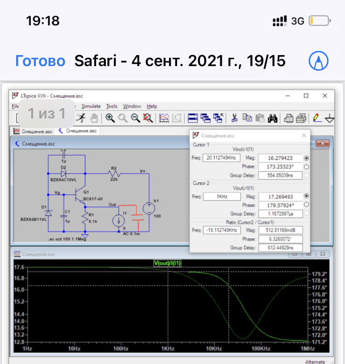This screenshot has height=364, width=345.
Task: Tap the iOS markup pen icon
Action: tap(319, 61)
